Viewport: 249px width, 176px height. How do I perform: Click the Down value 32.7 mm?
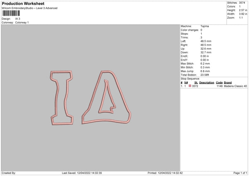(x=206, y=52)
